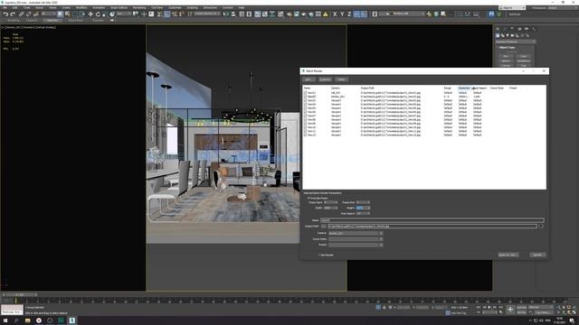
Task: Open the Utilities tab in command panel
Action: [x=534, y=29]
